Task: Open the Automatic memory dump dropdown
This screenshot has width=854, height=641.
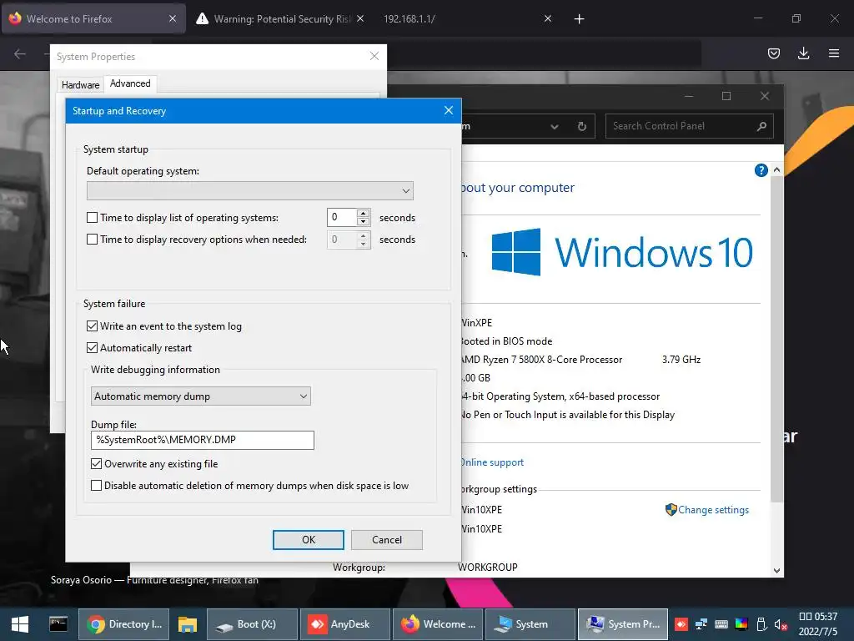Action: pos(200,396)
